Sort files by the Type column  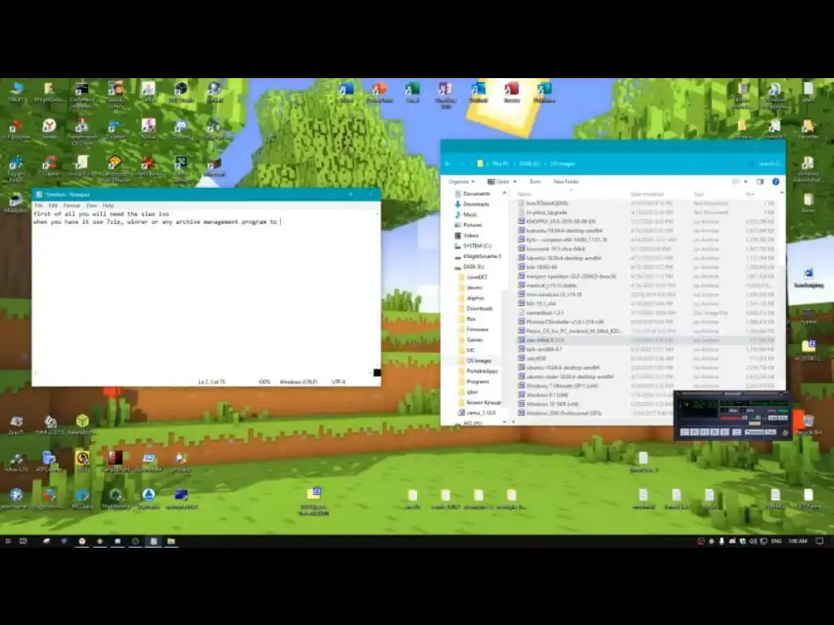[x=698, y=194]
